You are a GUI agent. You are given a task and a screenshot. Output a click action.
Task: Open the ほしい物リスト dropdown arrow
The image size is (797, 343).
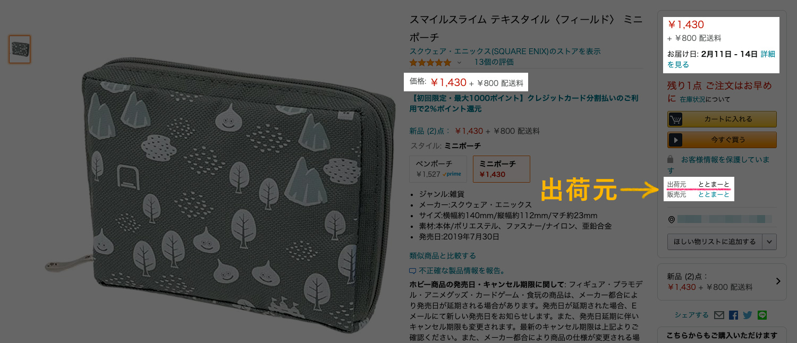pyautogui.click(x=769, y=242)
